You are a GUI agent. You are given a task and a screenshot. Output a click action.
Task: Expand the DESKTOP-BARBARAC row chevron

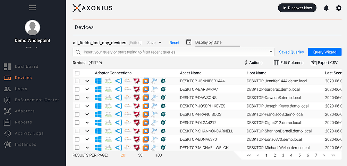[x=87, y=90]
